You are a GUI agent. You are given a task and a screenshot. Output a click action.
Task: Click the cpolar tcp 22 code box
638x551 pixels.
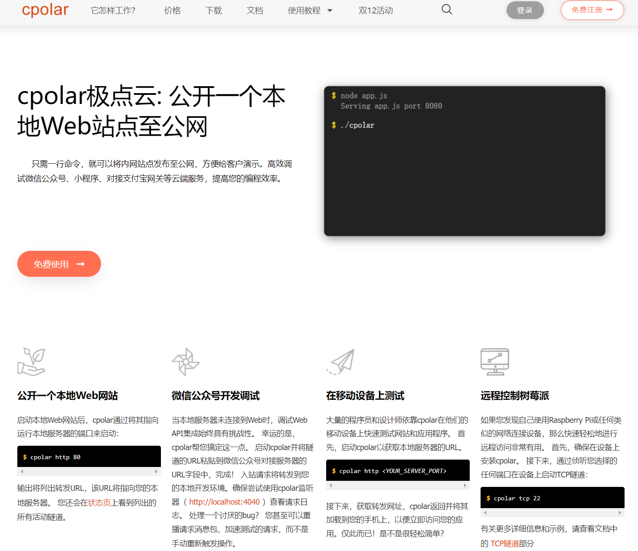click(x=552, y=498)
